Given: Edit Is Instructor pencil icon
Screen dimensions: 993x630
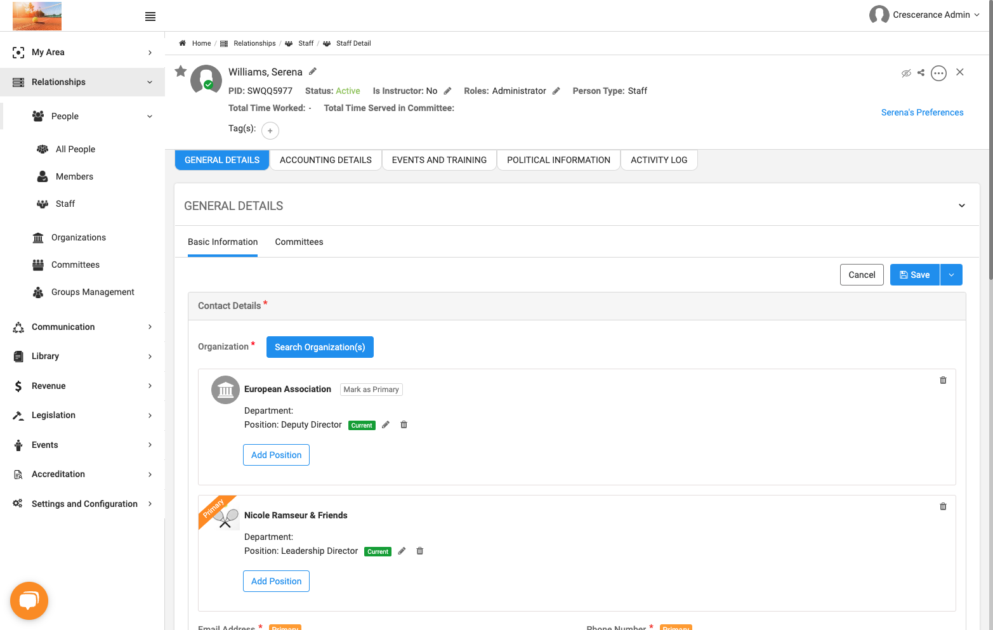Looking at the screenshot, I should [x=447, y=91].
